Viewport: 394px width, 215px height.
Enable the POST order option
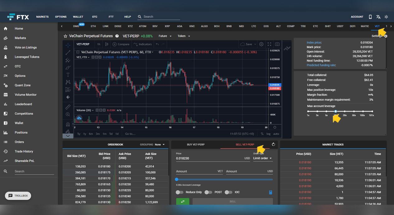click(209, 192)
